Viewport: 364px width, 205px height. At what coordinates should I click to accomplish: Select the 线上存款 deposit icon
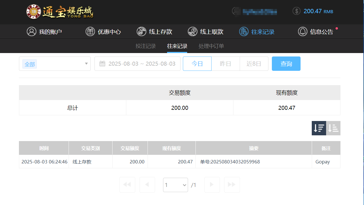pyautogui.click(x=141, y=32)
